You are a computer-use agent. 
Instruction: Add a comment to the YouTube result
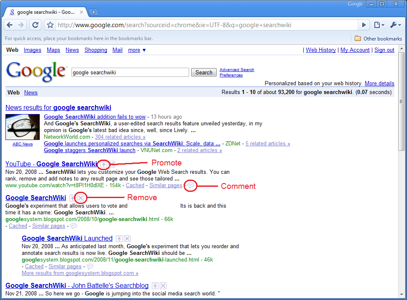tap(190, 186)
